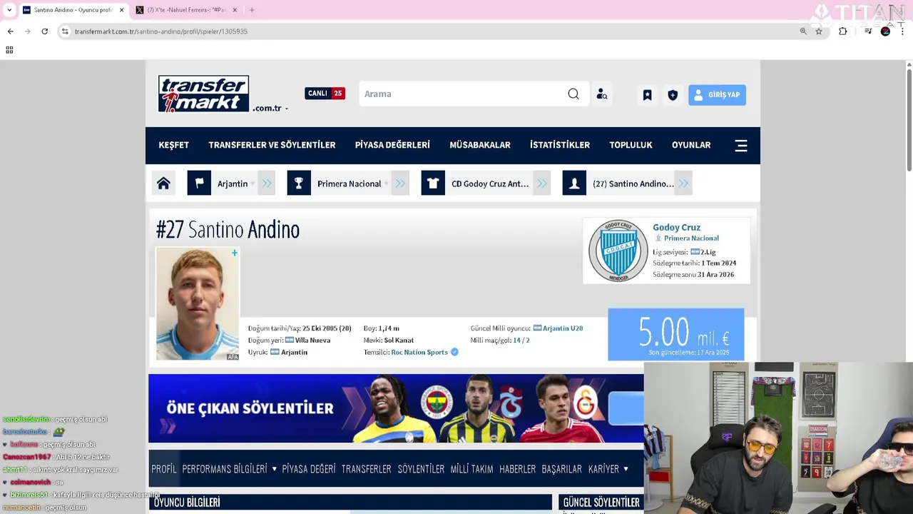Viewport: 913px width, 514px height.
Task: Click the trophy competition breadcrumb icon
Action: (299, 183)
